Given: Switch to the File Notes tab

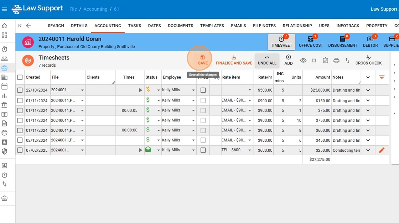Looking at the screenshot, I should (x=264, y=26).
